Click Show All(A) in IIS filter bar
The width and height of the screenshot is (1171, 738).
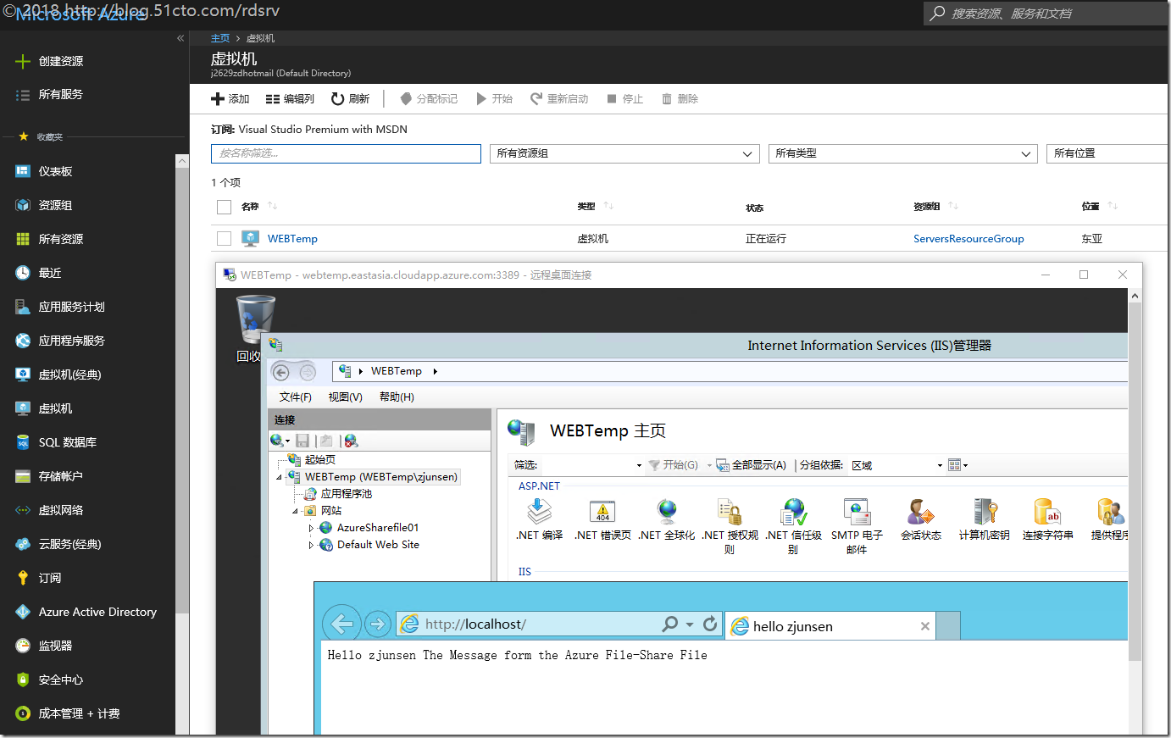pos(751,465)
